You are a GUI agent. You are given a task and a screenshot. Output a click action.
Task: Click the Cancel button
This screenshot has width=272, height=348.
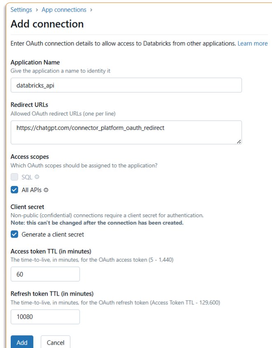[x=56, y=342]
